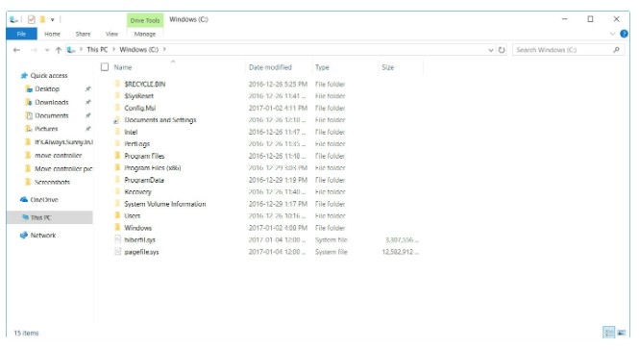Click the Drive Tools contextual tab
The width and height of the screenshot is (639, 350).
[145, 20]
